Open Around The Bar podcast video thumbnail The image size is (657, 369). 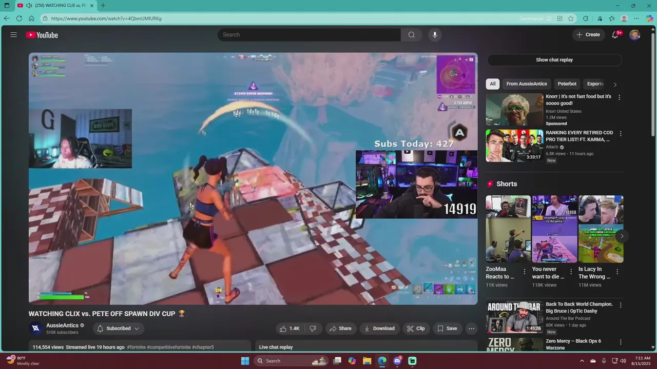click(x=514, y=317)
